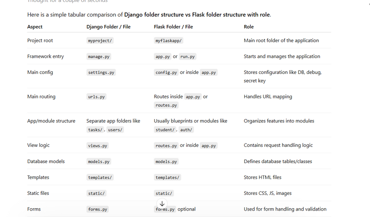Click the views.py code snippet
Screen dimensions: 370x217
[98, 145]
